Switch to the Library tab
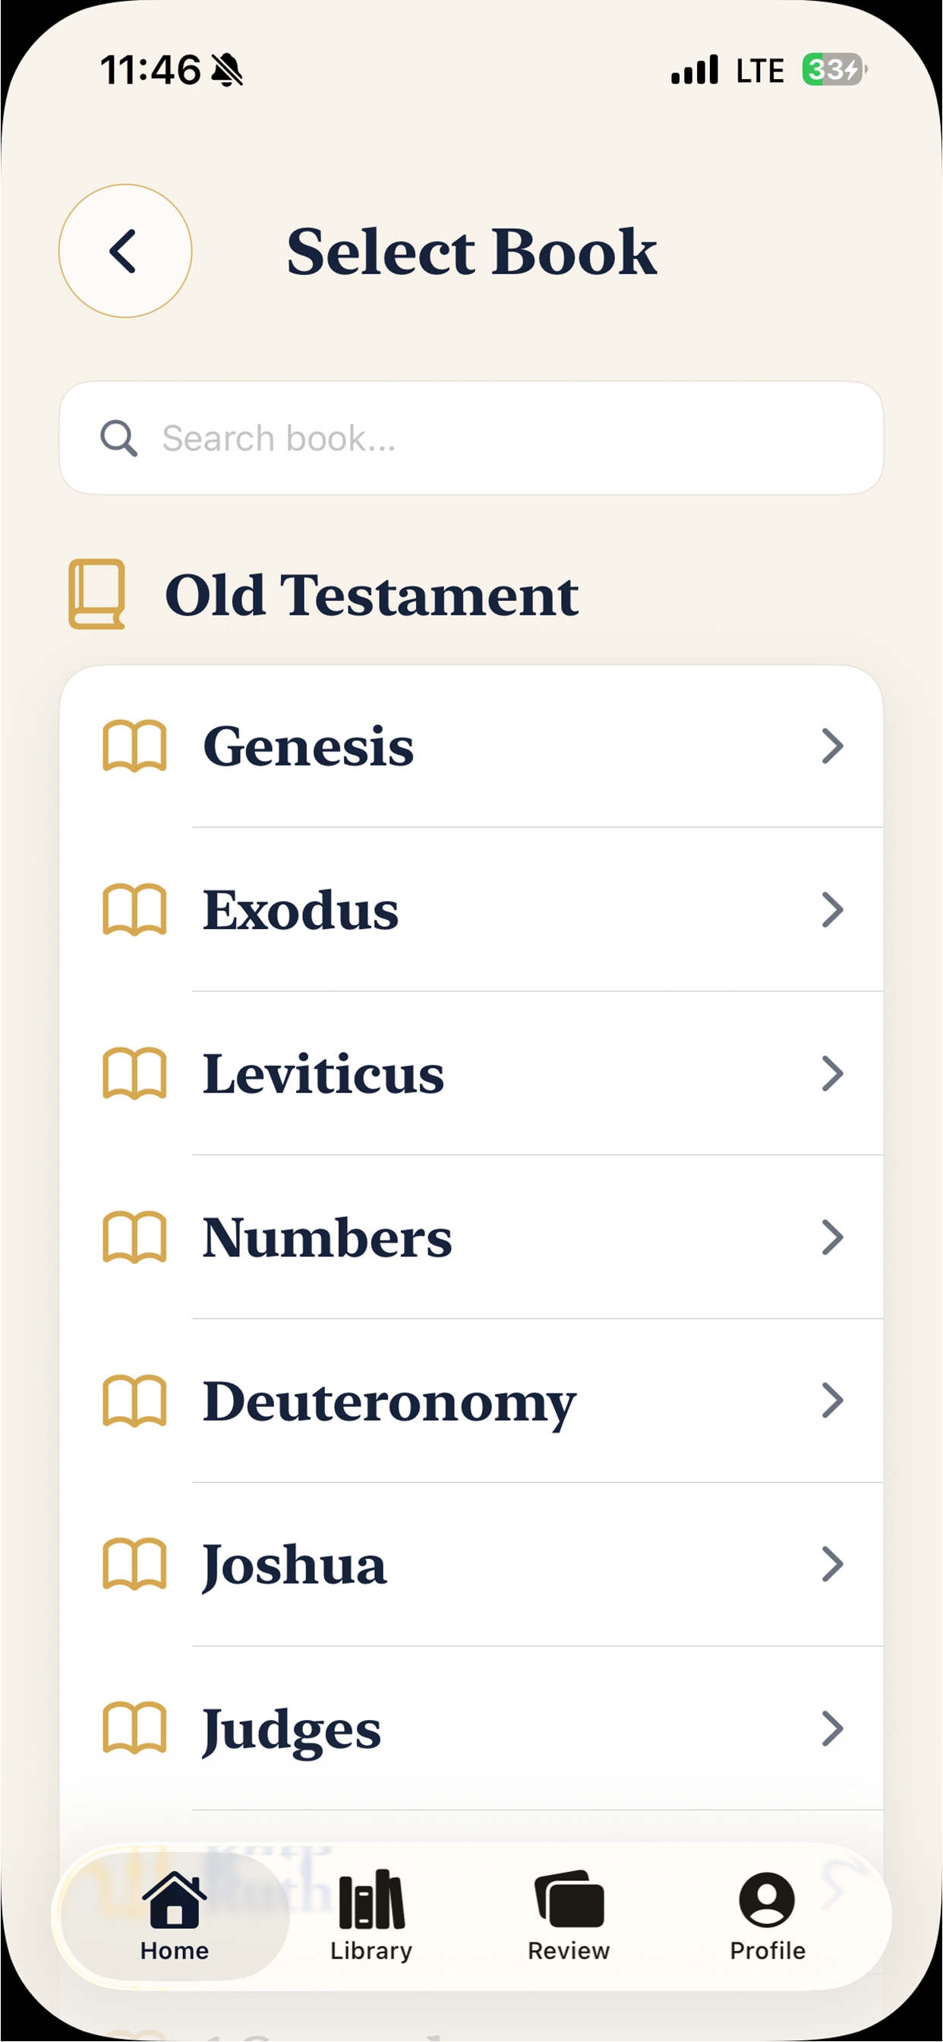The image size is (943, 2042). [x=371, y=1915]
